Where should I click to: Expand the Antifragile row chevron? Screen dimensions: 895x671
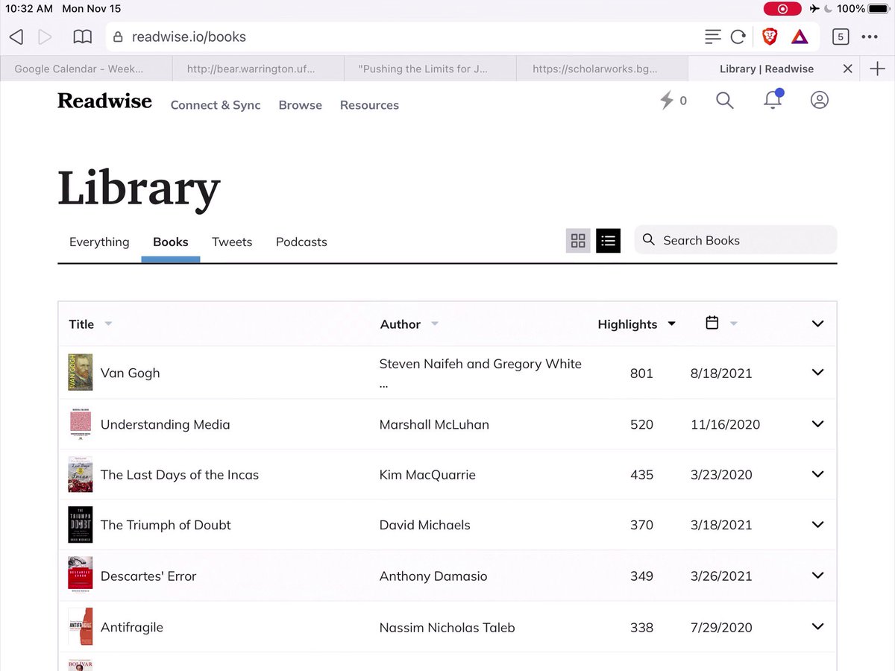tap(817, 626)
